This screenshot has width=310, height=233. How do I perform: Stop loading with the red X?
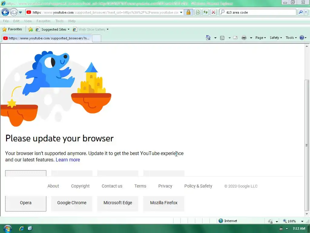(213, 12)
